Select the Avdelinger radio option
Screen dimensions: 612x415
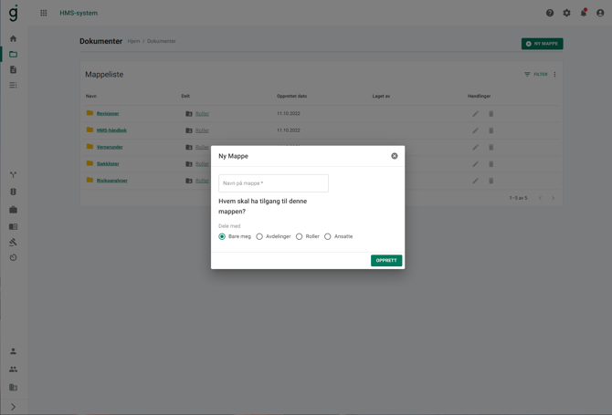pos(259,236)
